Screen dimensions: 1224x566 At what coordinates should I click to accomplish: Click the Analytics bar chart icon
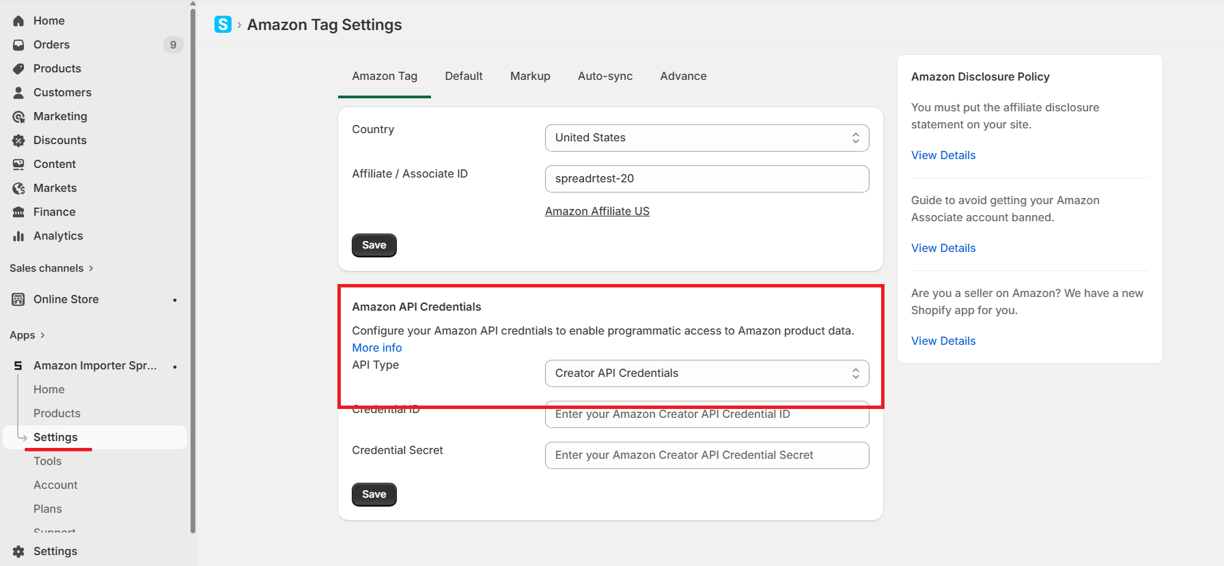[18, 236]
